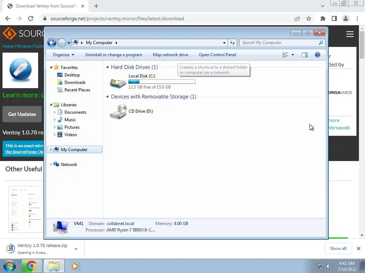This screenshot has width=365, height=273.
Task: Share this page icon in Chrome
Action: (297, 18)
